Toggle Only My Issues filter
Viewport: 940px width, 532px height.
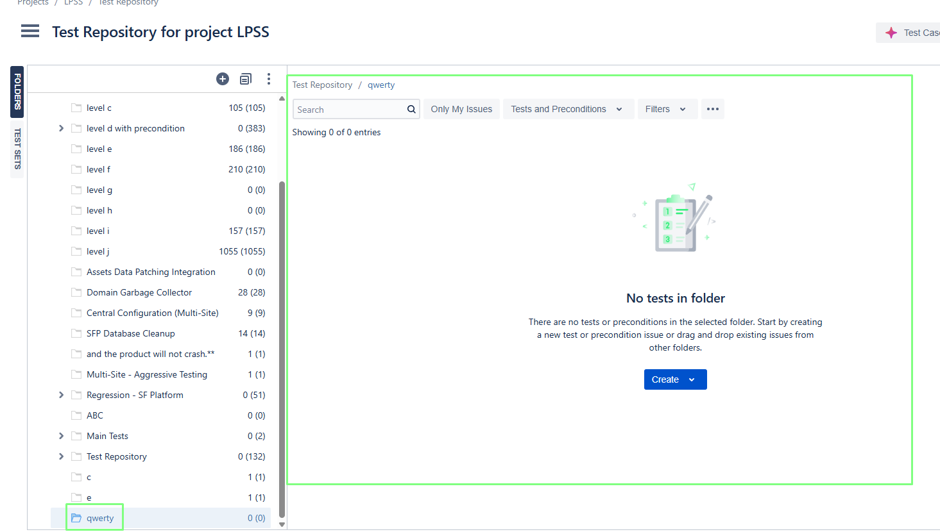pyautogui.click(x=461, y=109)
